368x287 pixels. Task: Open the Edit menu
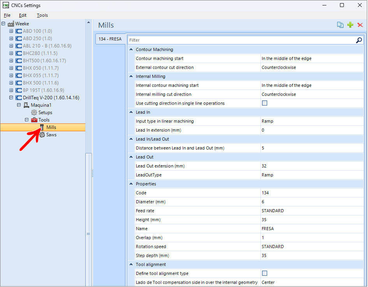tap(23, 15)
